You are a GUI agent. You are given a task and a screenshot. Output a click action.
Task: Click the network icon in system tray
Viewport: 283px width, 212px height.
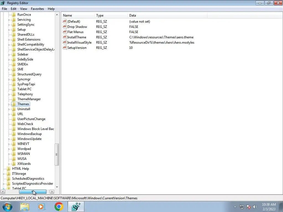click(242, 207)
